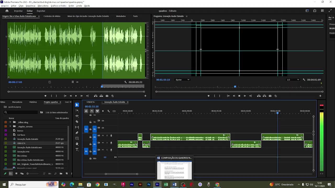Open Source monitor button editor plus
335x188 pixels.
click(145, 96)
